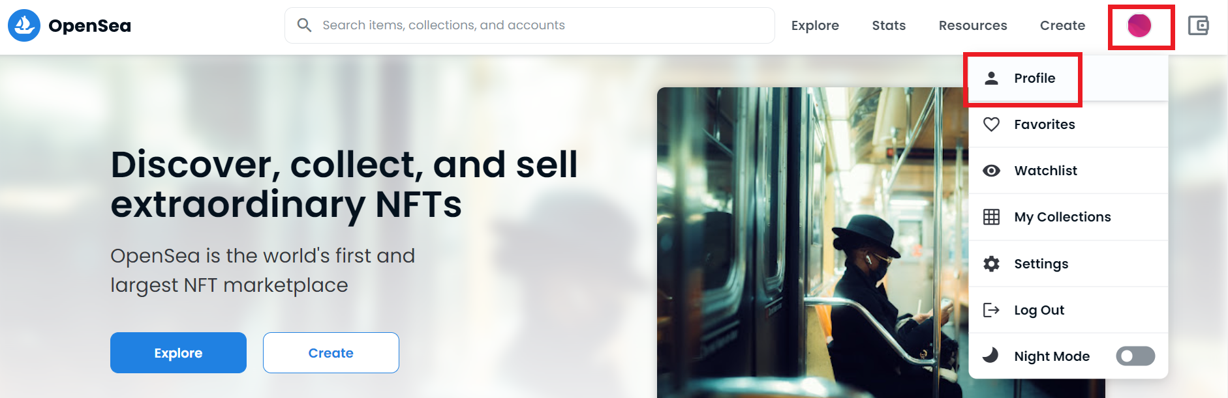Open the Resources navigation menu
Image resolution: width=1228 pixels, height=398 pixels.
coord(973,25)
